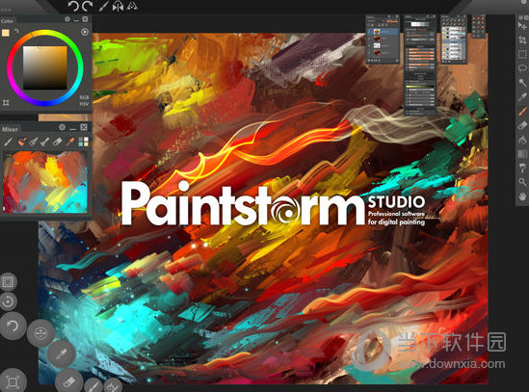Click the circular arrow button in the Color panel
529x392 pixels.
(x=85, y=32)
